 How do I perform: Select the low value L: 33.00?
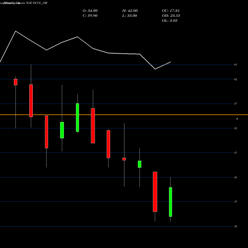[x=129, y=16]
